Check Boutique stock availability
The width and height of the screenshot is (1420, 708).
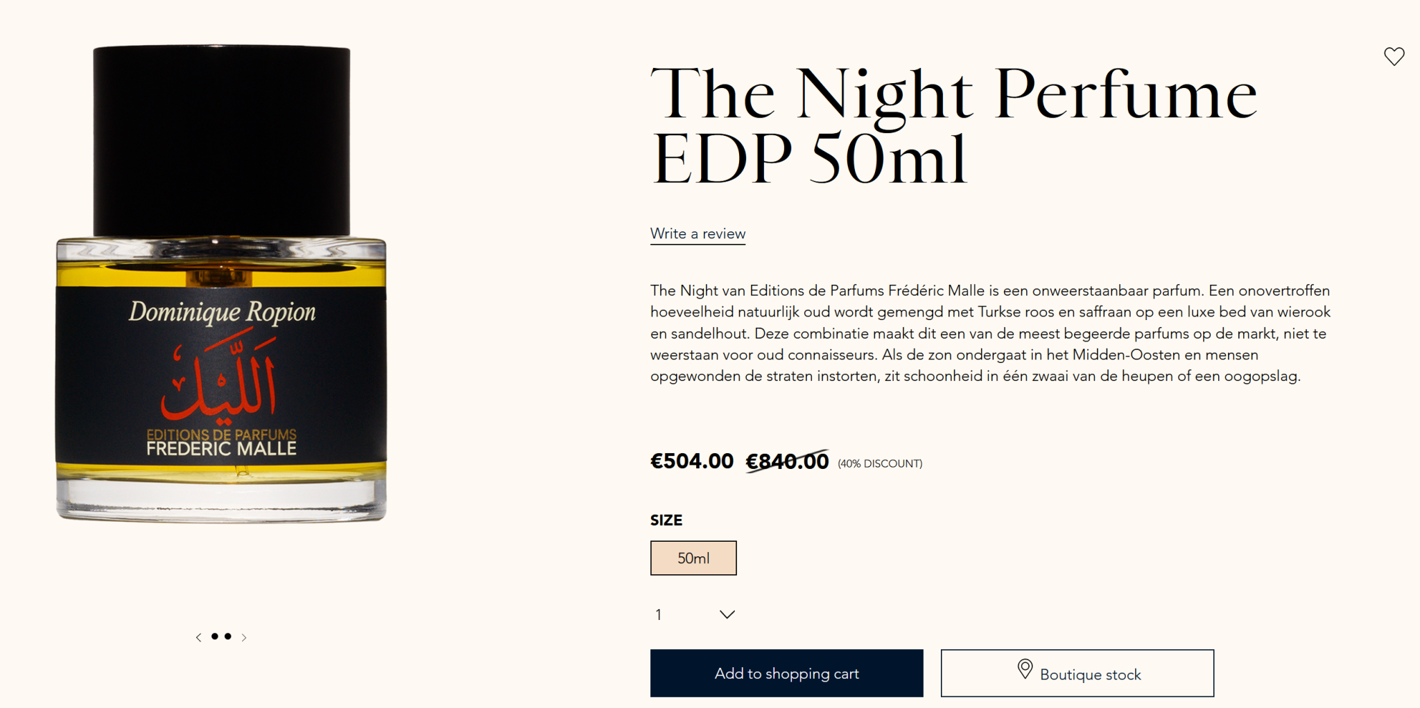pos(1077,673)
